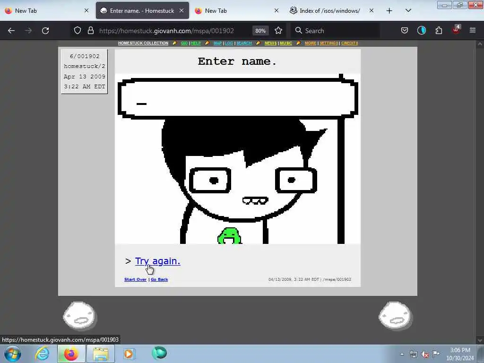Open the uBlock Origin extension

tap(456, 30)
